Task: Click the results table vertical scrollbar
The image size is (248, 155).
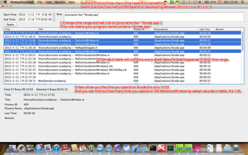Action: pos(242,42)
